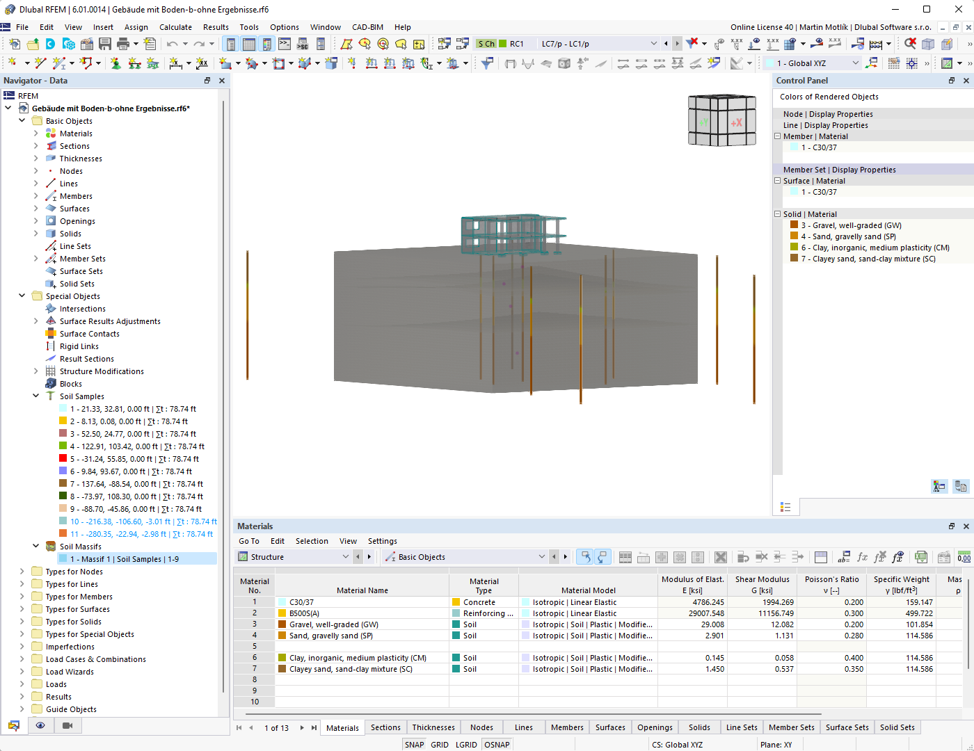The width and height of the screenshot is (974, 751).
Task: Toggle the eye visibility tab in Navigator
Action: coord(40,725)
